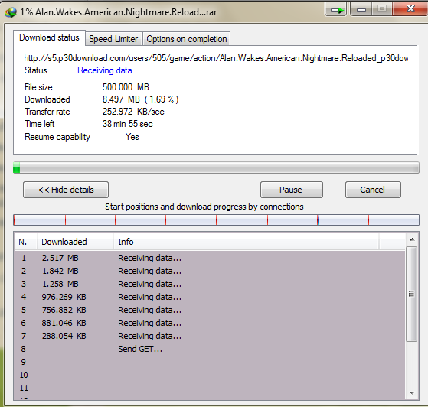This screenshot has width=428, height=407.
Task: Click the connections segment progress bar
Action: tap(216, 220)
